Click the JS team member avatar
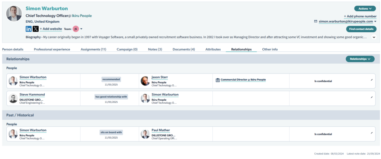The image size is (381, 159). click(x=76, y=29)
